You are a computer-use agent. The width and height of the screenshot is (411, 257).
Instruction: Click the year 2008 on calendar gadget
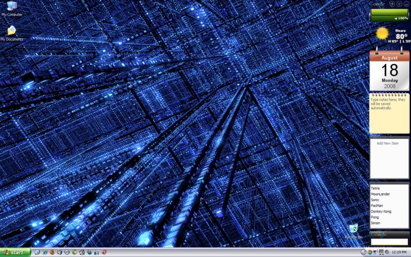pyautogui.click(x=390, y=86)
